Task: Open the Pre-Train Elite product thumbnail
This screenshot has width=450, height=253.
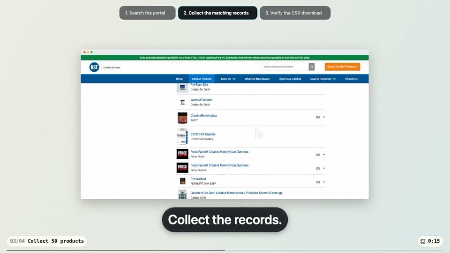Action: click(x=182, y=87)
